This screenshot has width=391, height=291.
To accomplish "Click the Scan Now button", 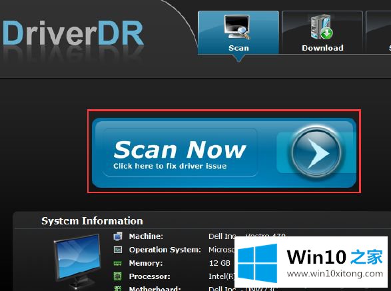I will (x=224, y=152).
